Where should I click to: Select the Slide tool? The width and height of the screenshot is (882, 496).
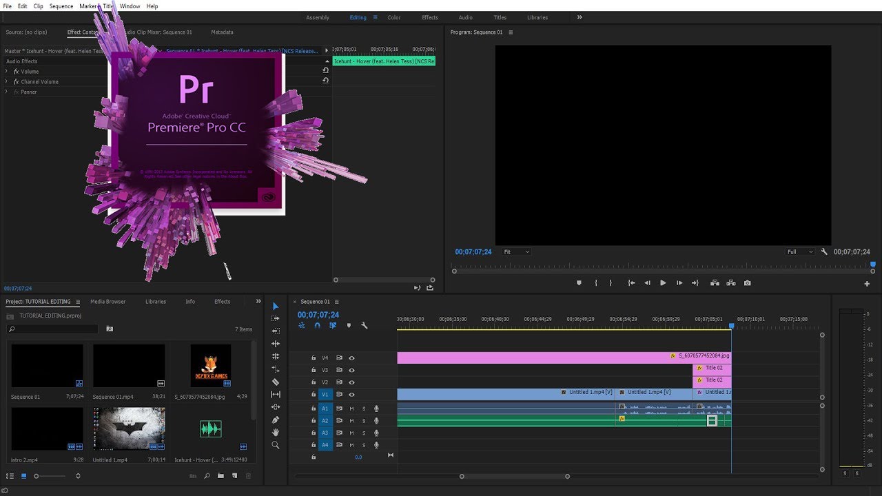[276, 407]
